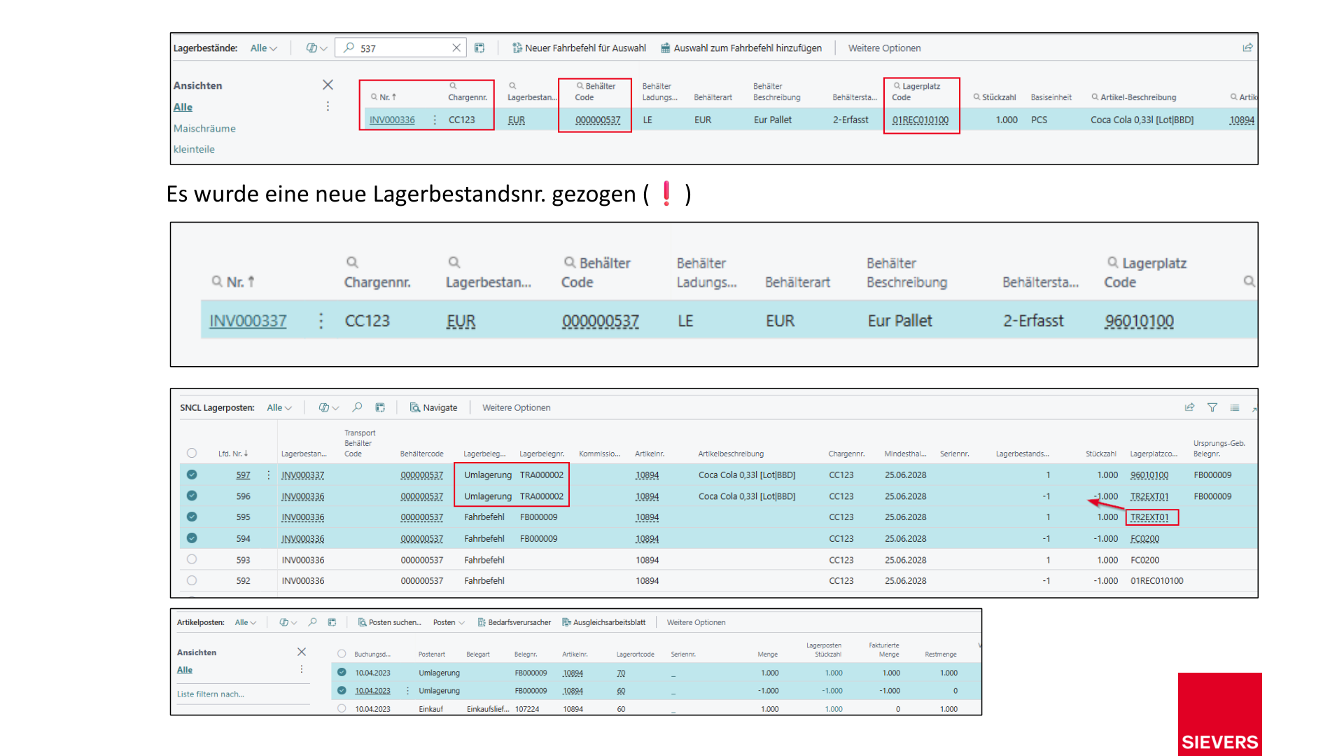Click Bedarfsverursacher action
This screenshot has width=1344, height=756.
514,622
